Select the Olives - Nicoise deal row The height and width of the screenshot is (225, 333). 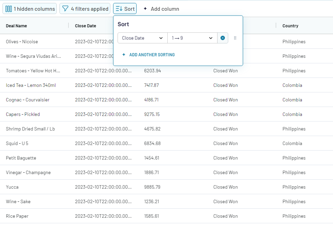(x=22, y=42)
